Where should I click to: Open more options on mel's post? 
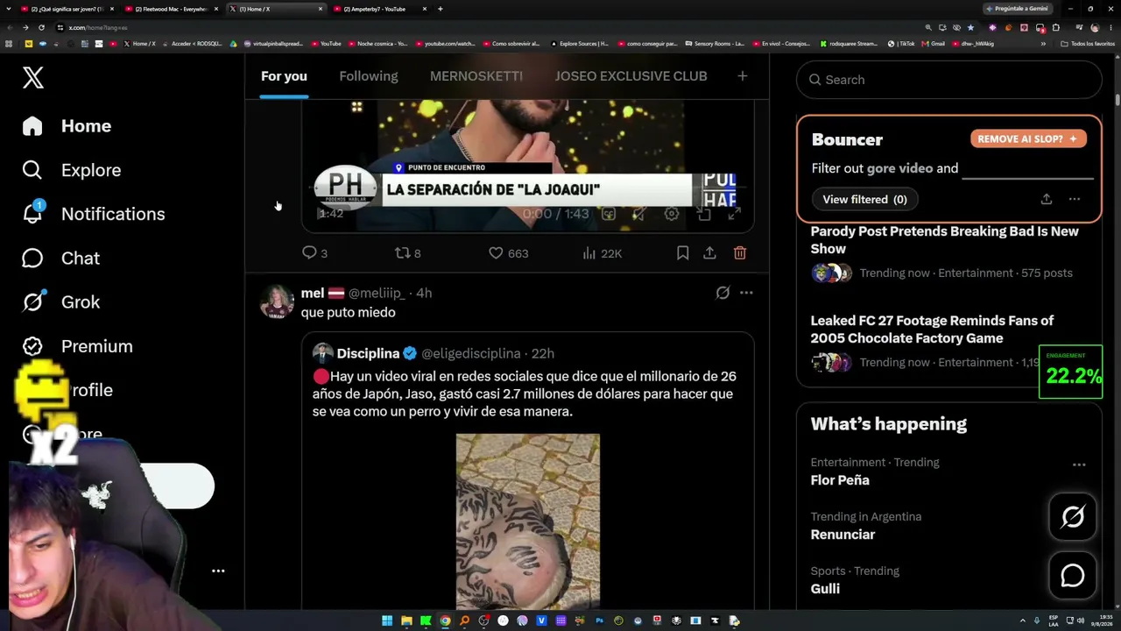coord(746,293)
